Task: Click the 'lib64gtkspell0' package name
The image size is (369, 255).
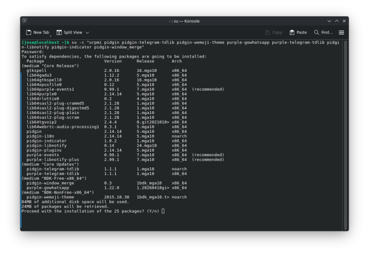Action: (x=44, y=80)
